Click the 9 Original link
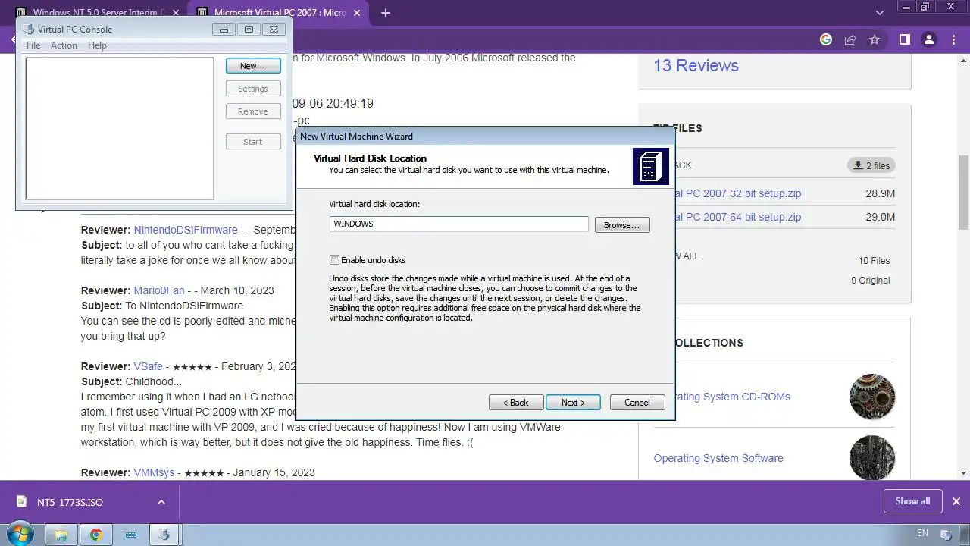The image size is (970, 546). pos(870,281)
